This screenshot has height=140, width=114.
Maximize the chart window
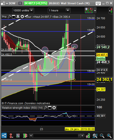[107, 3]
